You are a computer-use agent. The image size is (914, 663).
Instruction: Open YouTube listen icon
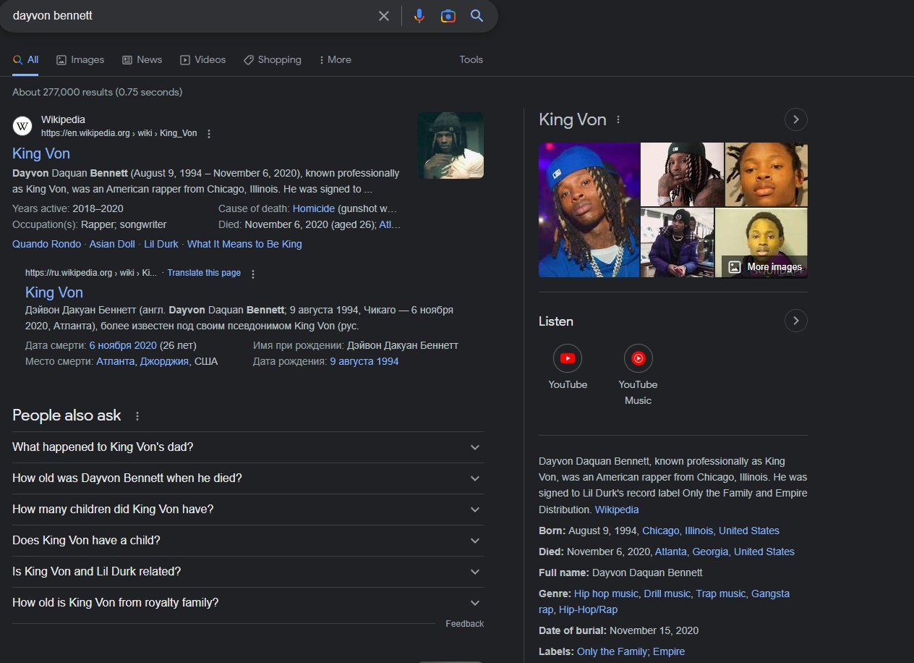pos(568,358)
